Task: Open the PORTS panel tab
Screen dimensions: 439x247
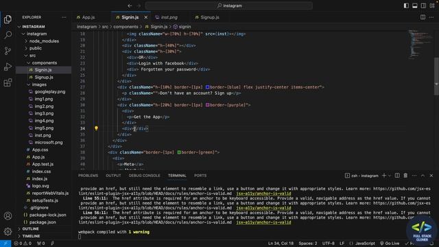Action: [200, 176]
